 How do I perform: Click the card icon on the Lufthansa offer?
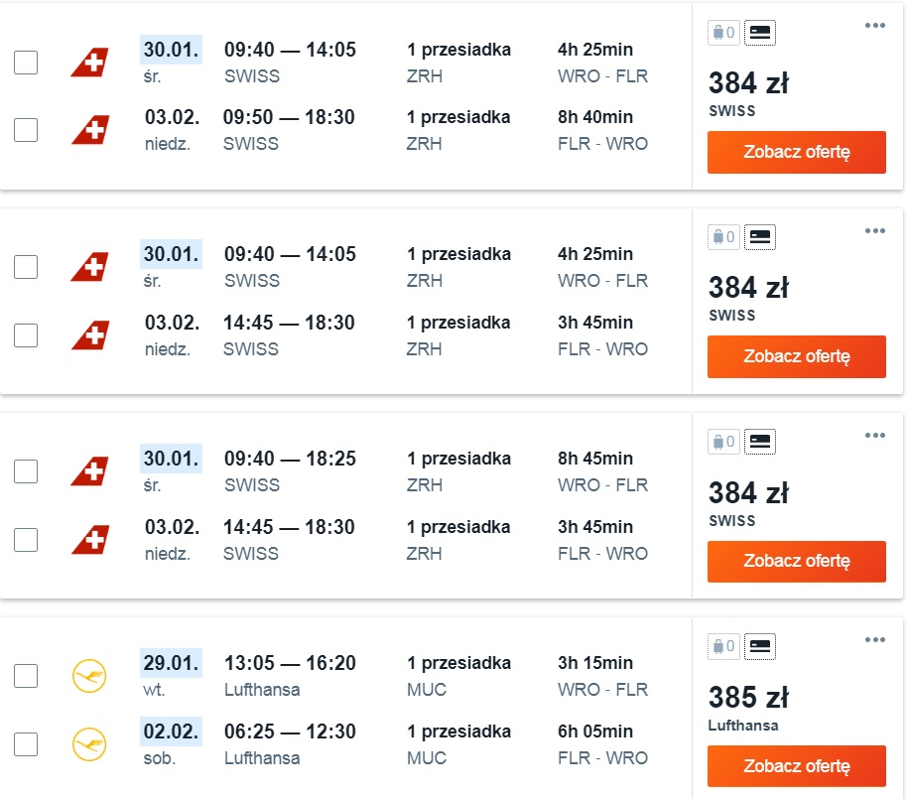point(760,646)
